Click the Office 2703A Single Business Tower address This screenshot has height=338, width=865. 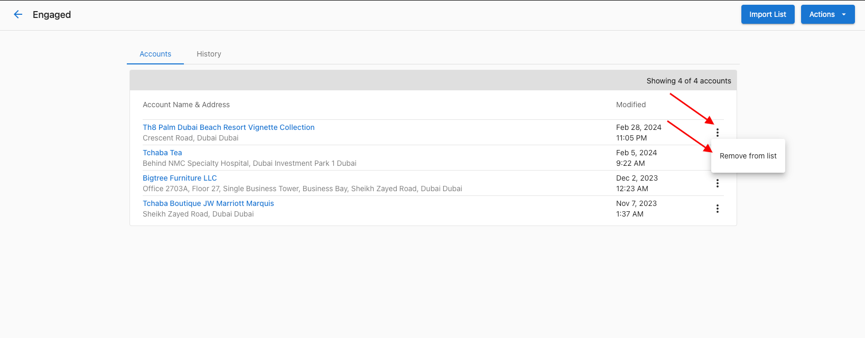[x=302, y=189]
